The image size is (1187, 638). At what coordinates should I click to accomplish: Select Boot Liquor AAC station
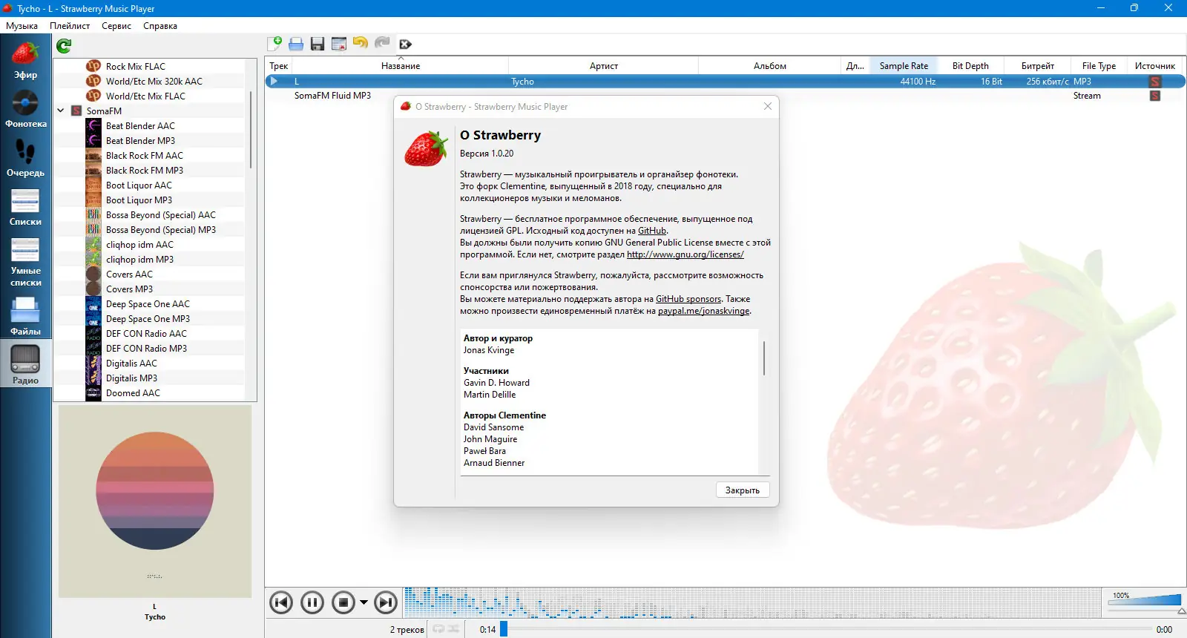(x=139, y=185)
